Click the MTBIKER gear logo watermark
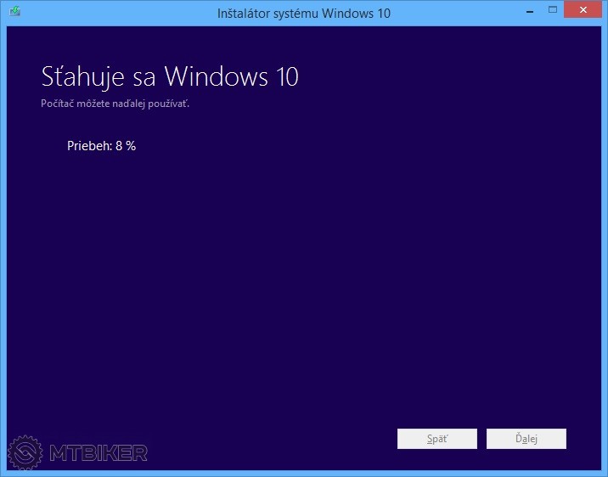This screenshot has height=477, width=608. click(25, 452)
